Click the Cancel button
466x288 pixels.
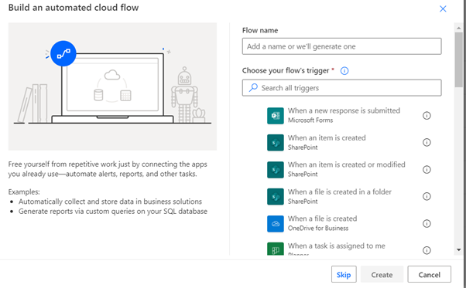[x=429, y=274]
